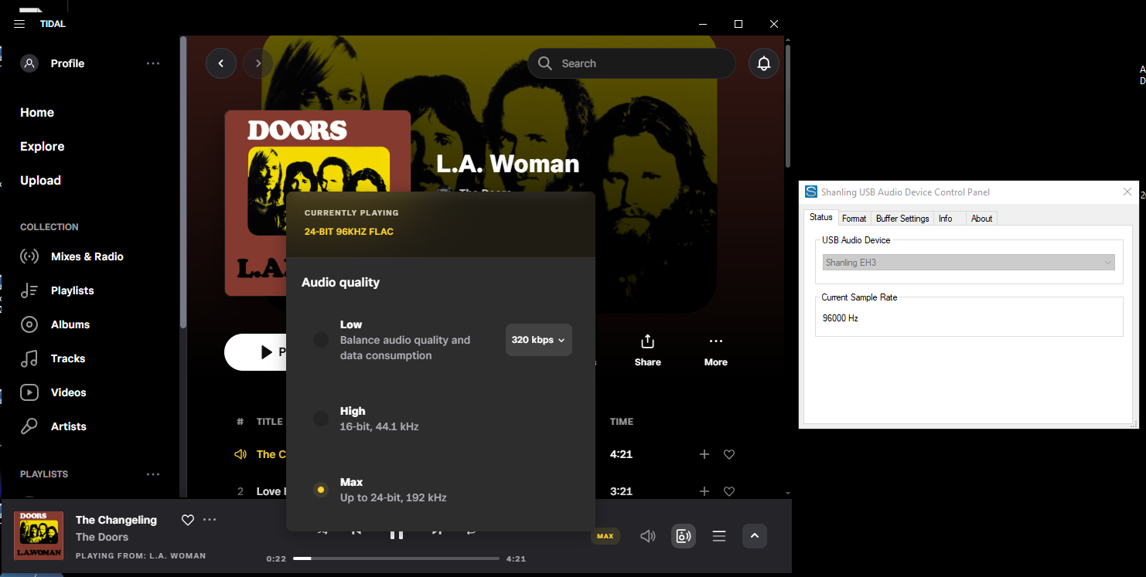
Task: Expand the now playing view chevron
Action: coord(755,536)
